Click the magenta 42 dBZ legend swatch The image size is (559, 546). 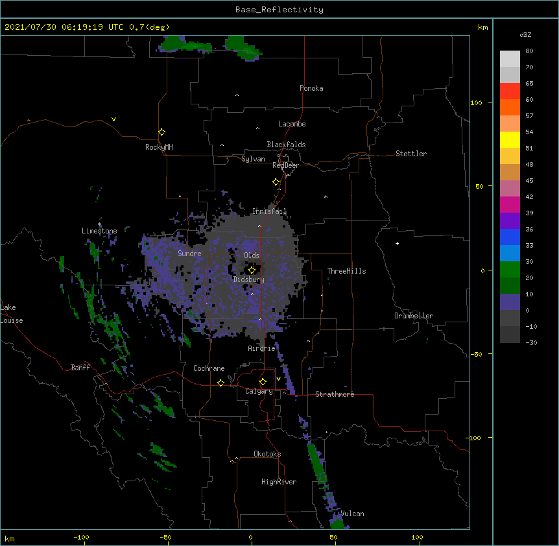point(510,204)
